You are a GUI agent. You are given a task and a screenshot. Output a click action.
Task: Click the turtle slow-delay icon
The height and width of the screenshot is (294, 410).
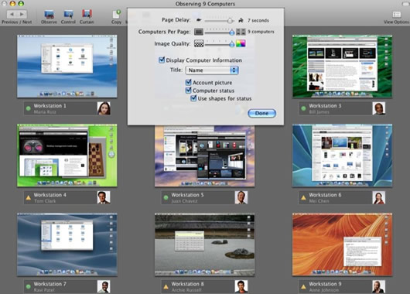point(199,20)
